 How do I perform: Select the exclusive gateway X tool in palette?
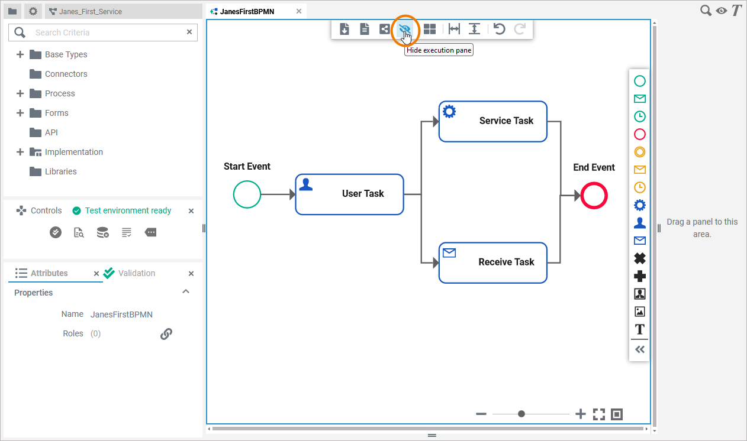tap(639, 258)
